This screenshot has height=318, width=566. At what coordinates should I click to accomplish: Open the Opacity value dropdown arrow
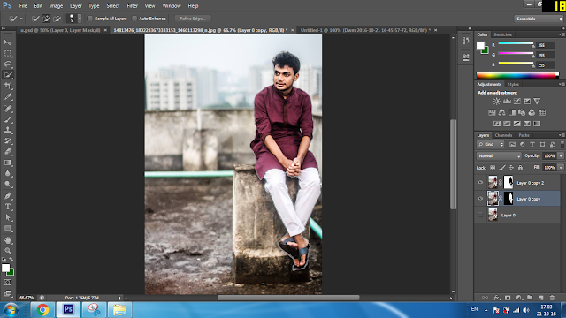[x=561, y=155]
